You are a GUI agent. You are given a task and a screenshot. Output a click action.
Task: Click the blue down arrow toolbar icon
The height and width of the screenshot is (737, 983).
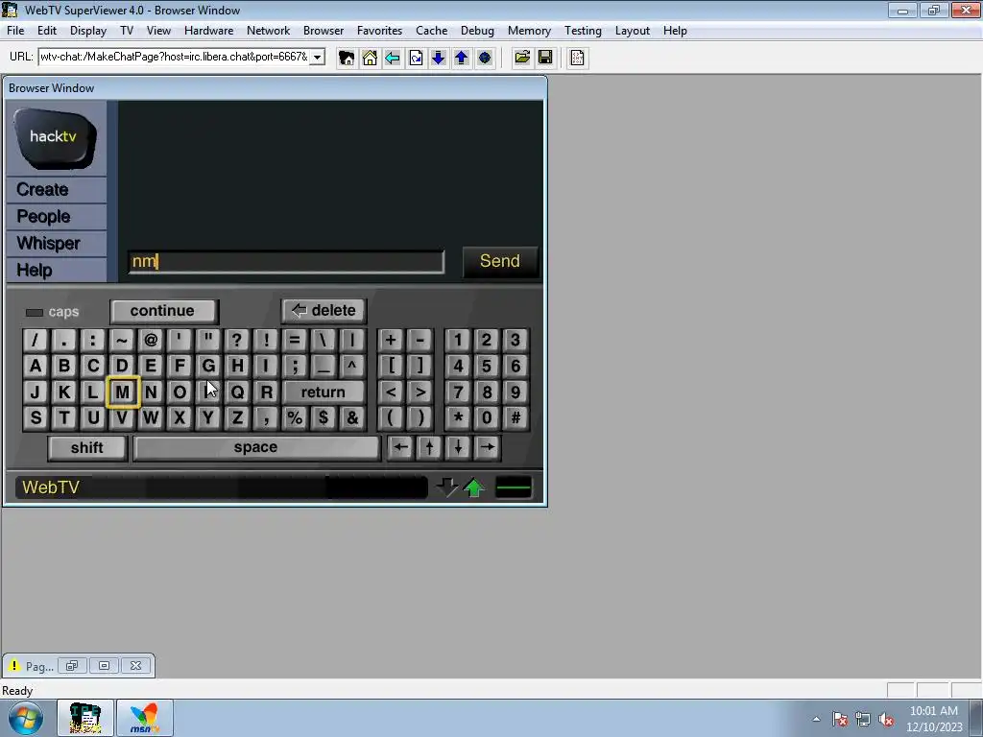[x=438, y=58]
